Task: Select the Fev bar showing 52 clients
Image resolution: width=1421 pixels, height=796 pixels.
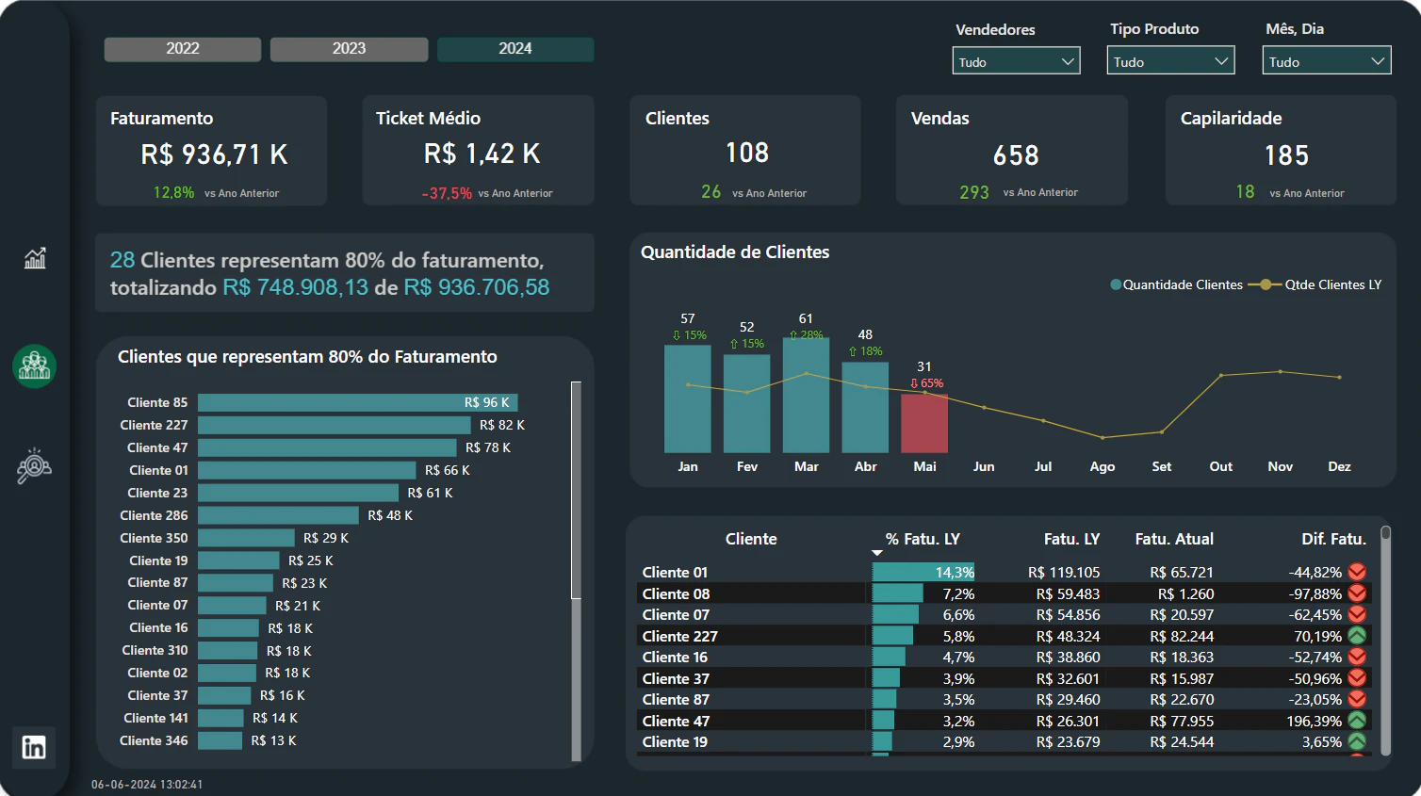Action: 747,403
